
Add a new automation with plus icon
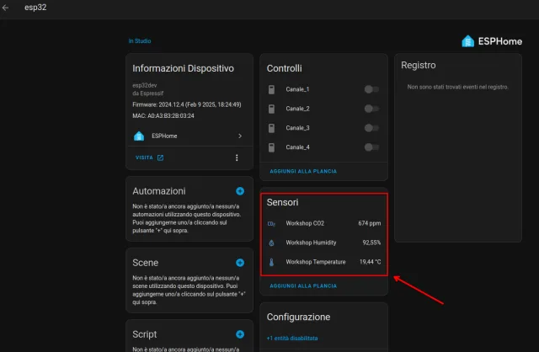240,191
